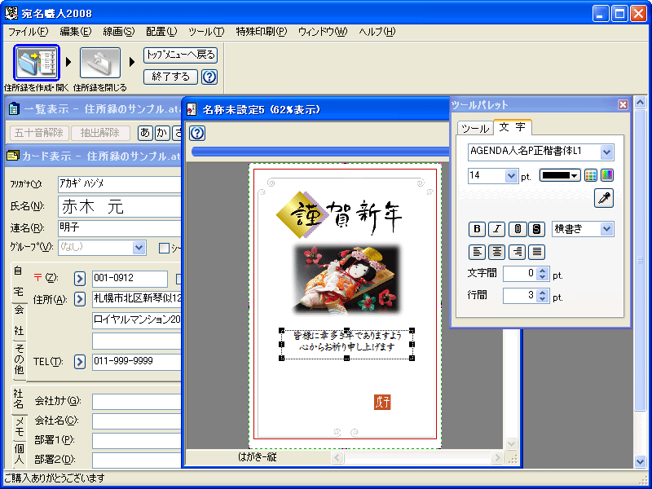The image size is (652, 489).
Task: Open the rainbow custom color icon
Action: pos(607,175)
